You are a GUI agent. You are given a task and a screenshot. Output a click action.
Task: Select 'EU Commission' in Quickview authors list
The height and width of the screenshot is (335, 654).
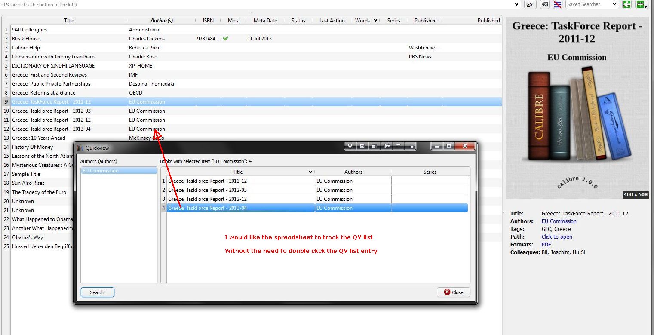[x=119, y=171]
